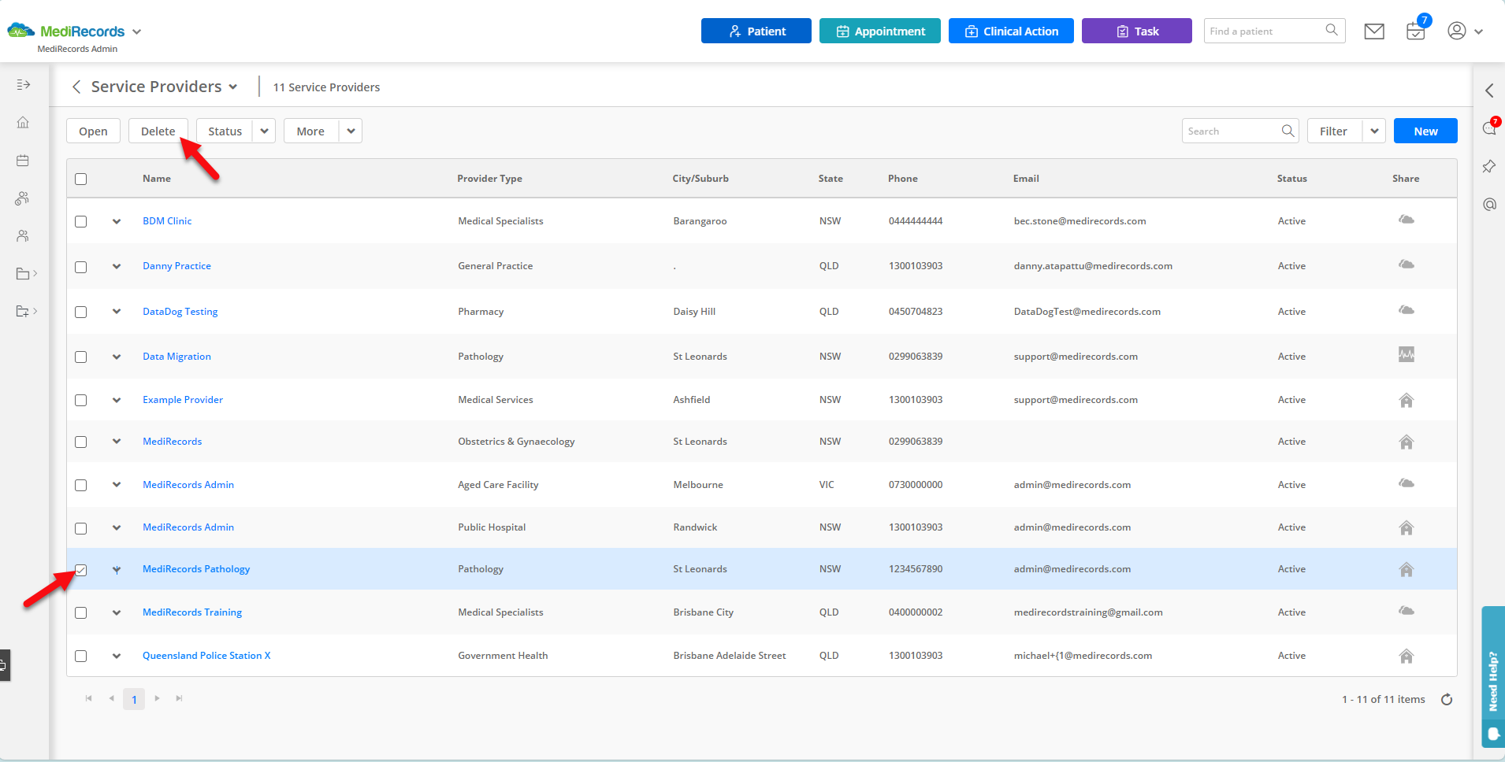Click the cloud share icon for BDM Clinic

tap(1406, 220)
